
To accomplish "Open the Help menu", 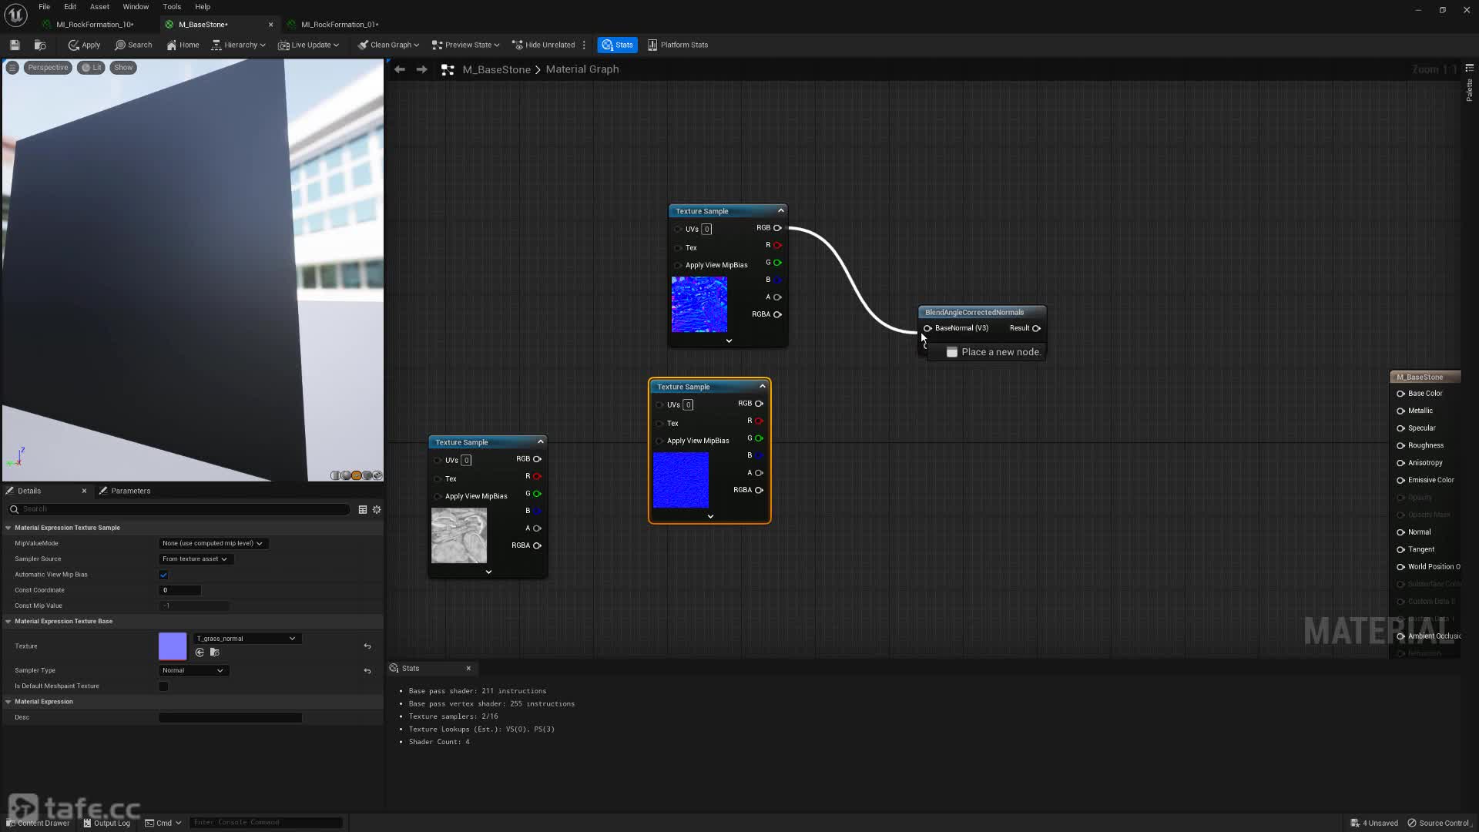I will (203, 7).
